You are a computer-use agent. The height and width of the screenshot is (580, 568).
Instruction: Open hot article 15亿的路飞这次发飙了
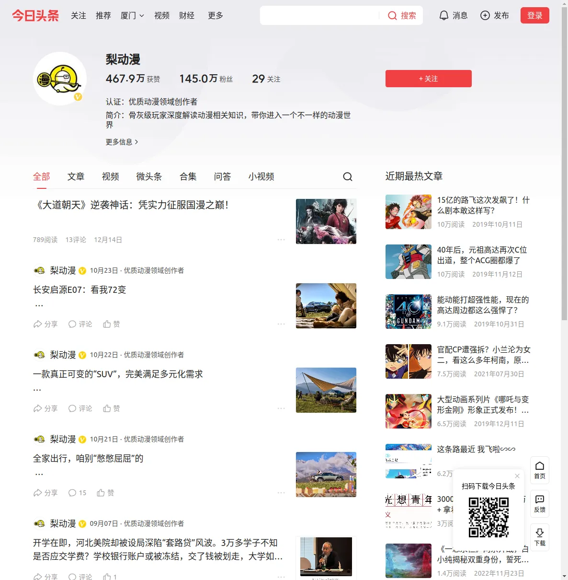tap(483, 205)
